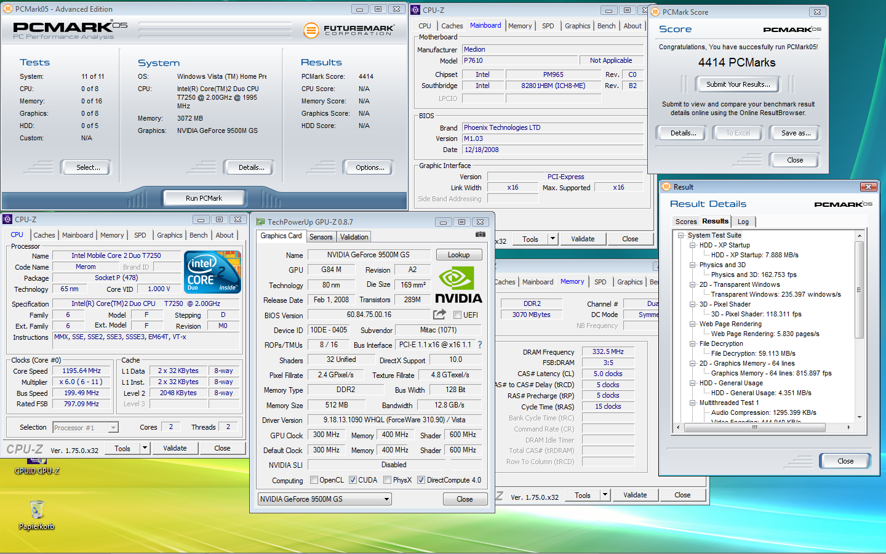Open the Log tab in Result Details
This screenshot has height=554, width=886.
[x=743, y=222]
